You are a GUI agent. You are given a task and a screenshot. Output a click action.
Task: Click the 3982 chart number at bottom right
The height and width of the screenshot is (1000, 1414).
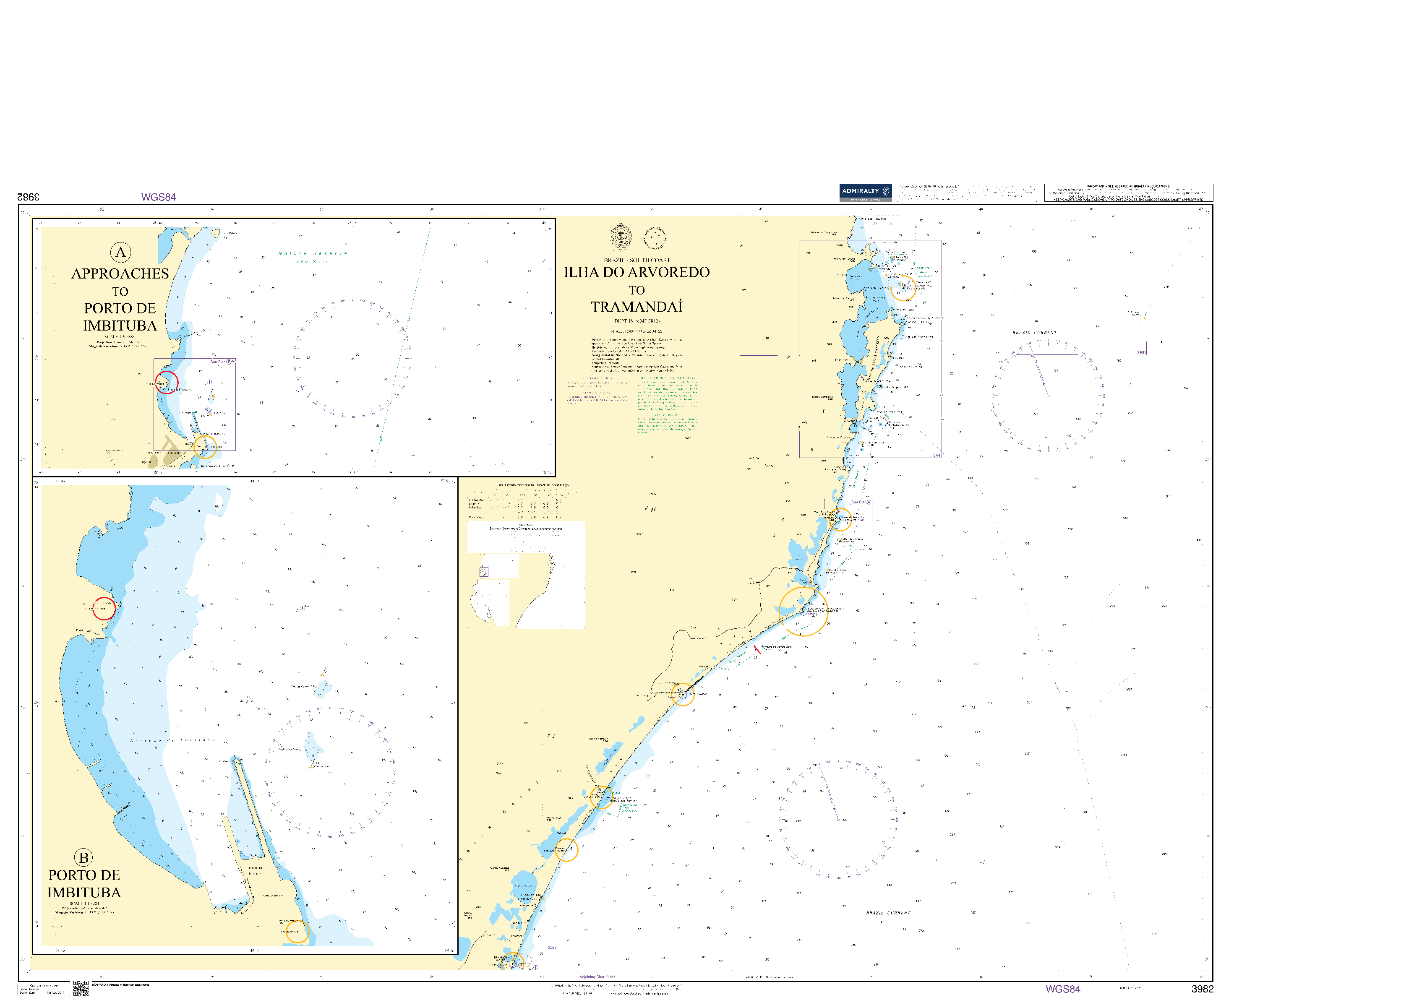click(x=1202, y=989)
